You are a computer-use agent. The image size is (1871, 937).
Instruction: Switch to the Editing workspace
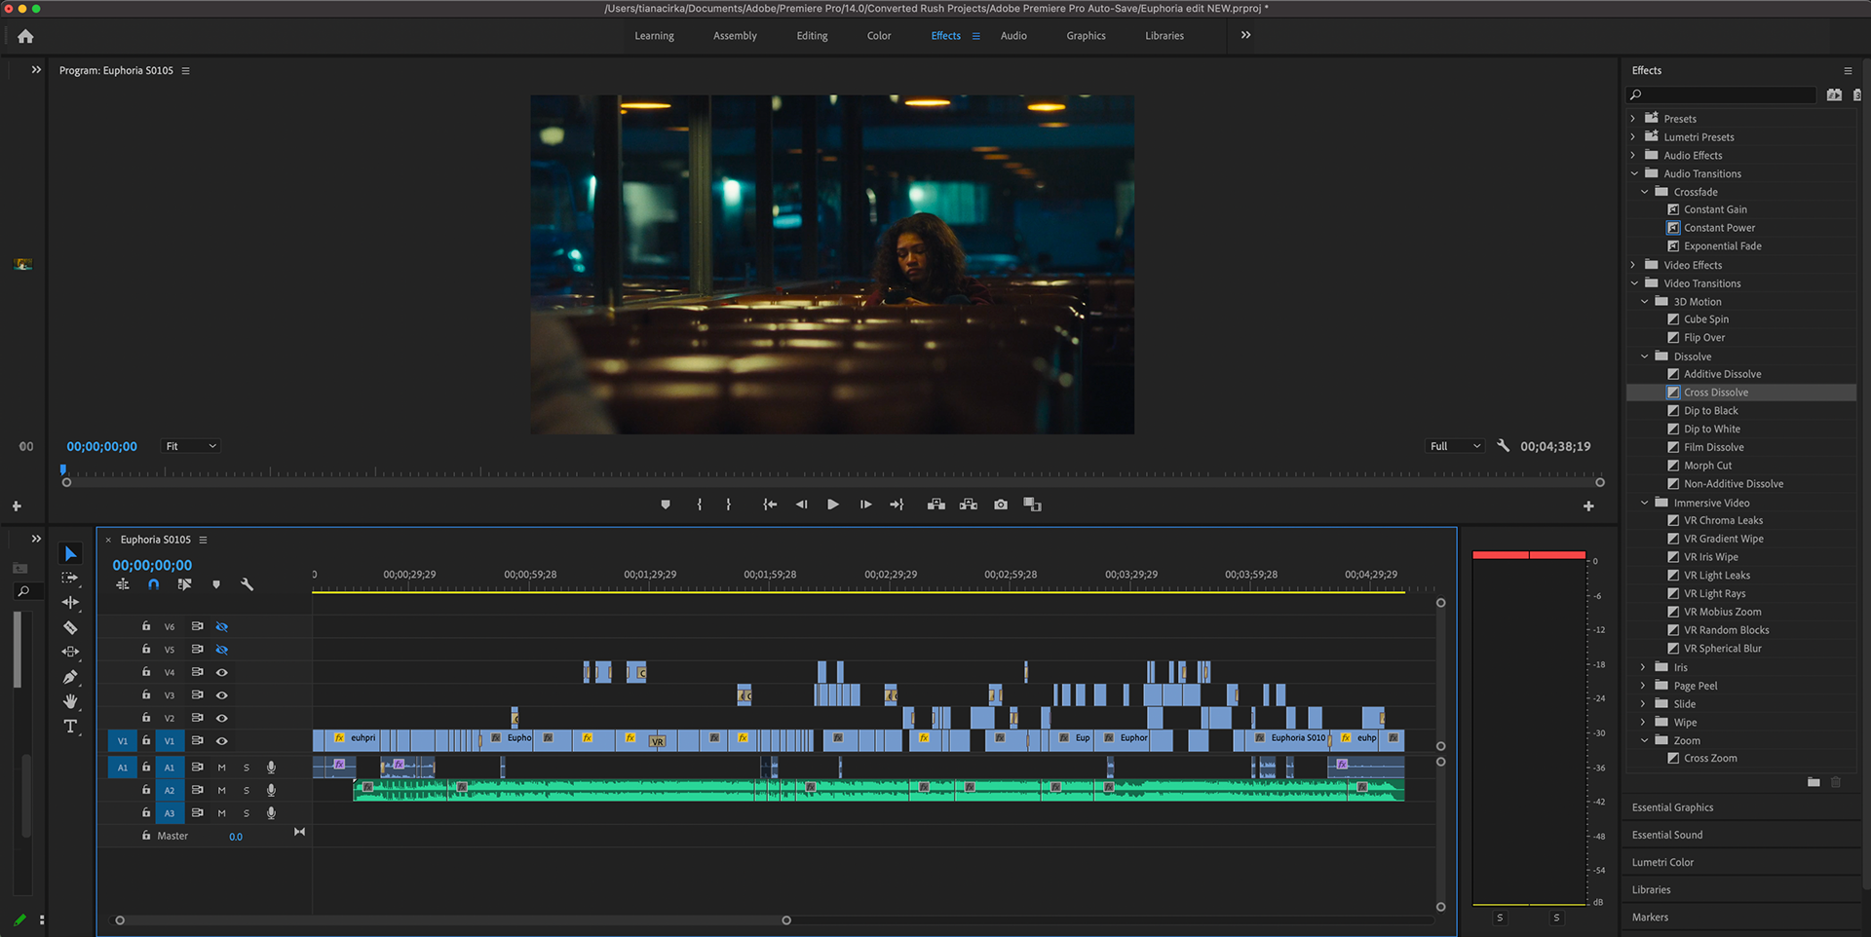pyautogui.click(x=812, y=36)
